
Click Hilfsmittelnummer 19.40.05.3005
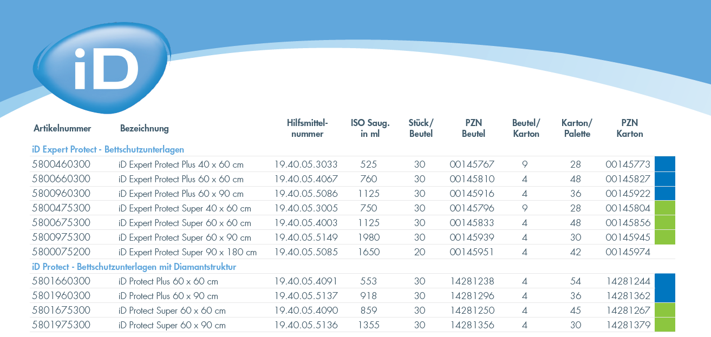[306, 208]
